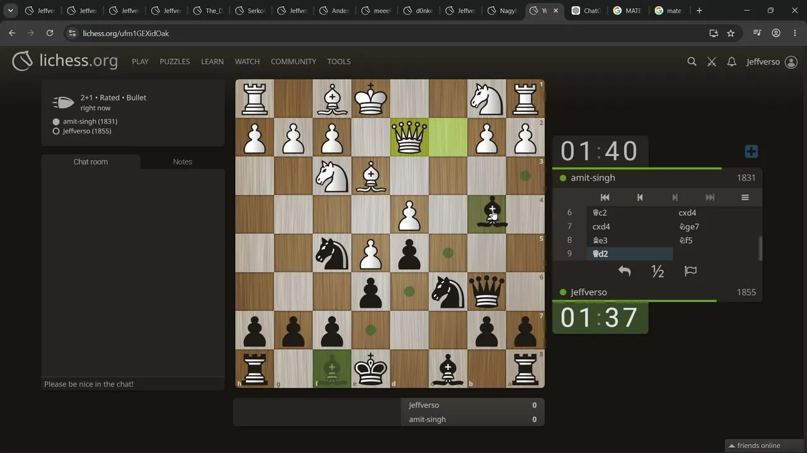Offer a draw with the ½ button
807x453 pixels.
pos(658,271)
